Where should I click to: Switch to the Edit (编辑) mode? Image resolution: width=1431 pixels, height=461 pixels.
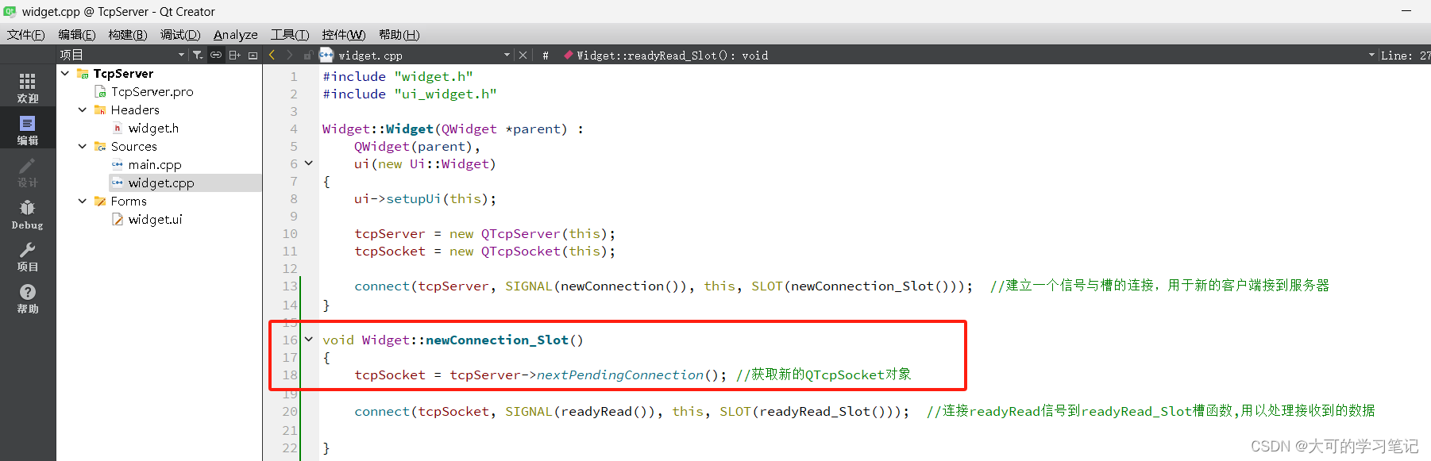(x=28, y=129)
